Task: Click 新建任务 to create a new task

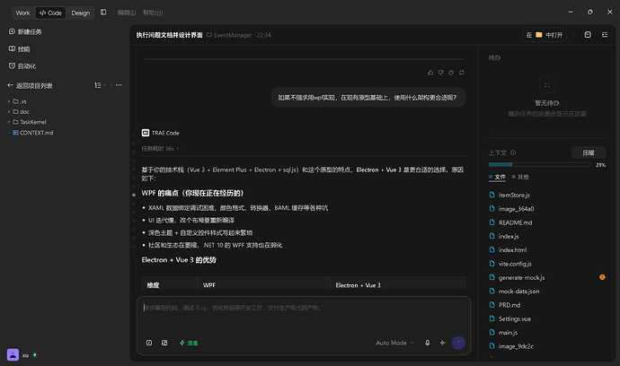Action: click(x=25, y=31)
